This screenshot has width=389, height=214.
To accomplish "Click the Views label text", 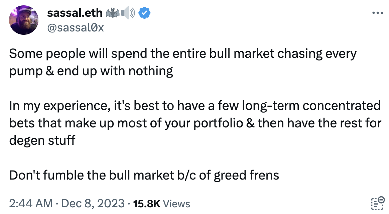I will click(x=176, y=204).
